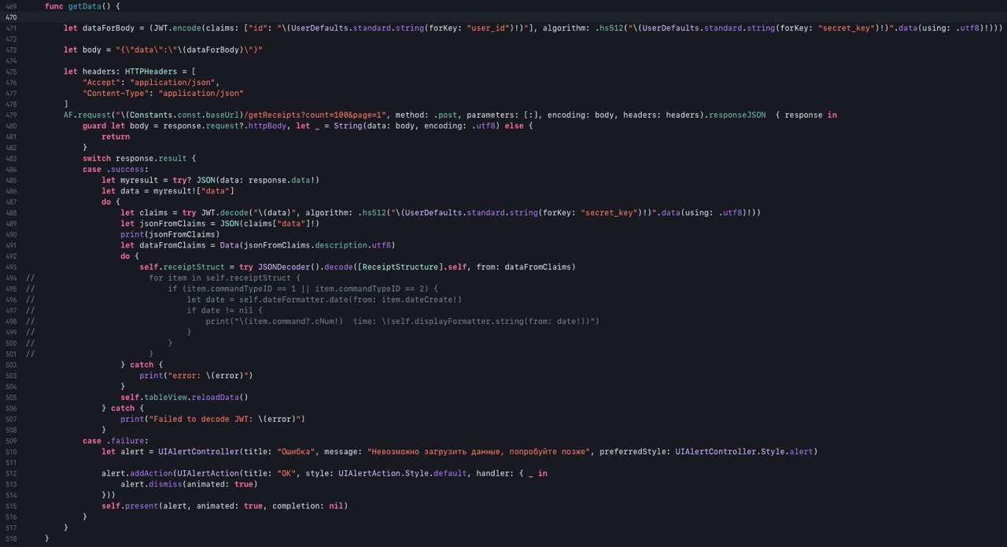
Task: Click line number 470 in the gutter
Action: point(10,17)
